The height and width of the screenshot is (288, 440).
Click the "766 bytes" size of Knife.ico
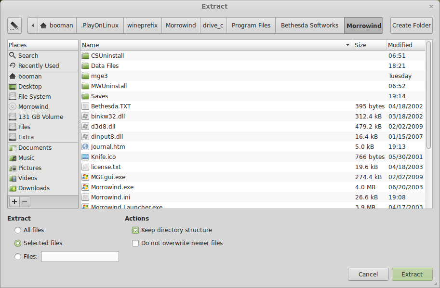coord(370,157)
